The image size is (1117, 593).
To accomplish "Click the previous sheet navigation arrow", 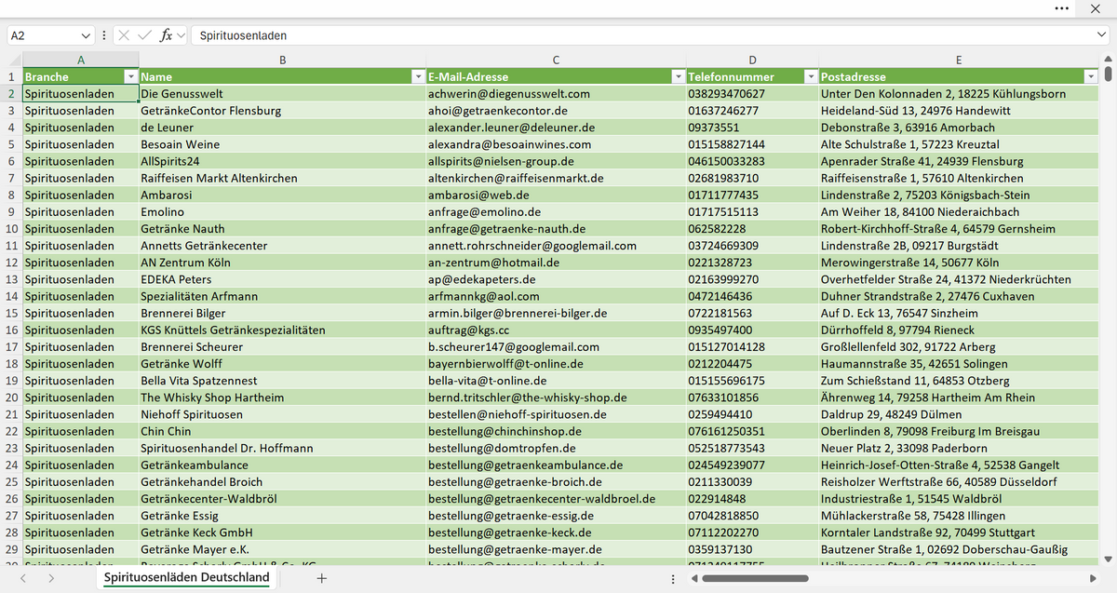I will point(23,578).
